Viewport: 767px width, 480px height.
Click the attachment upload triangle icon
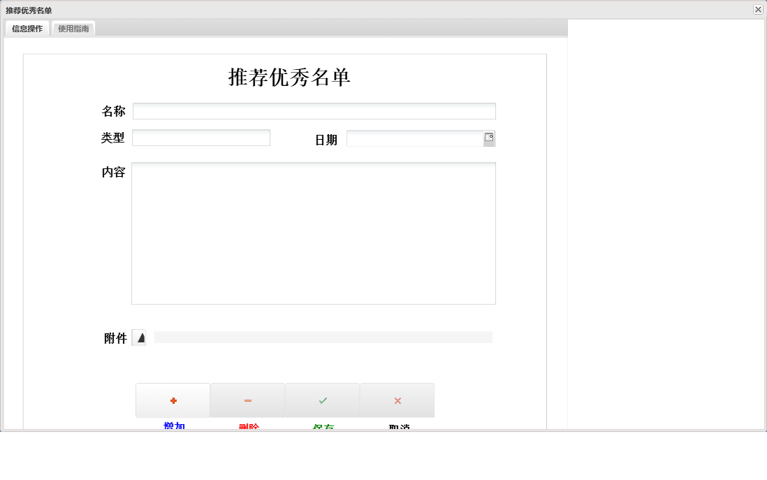tap(140, 337)
